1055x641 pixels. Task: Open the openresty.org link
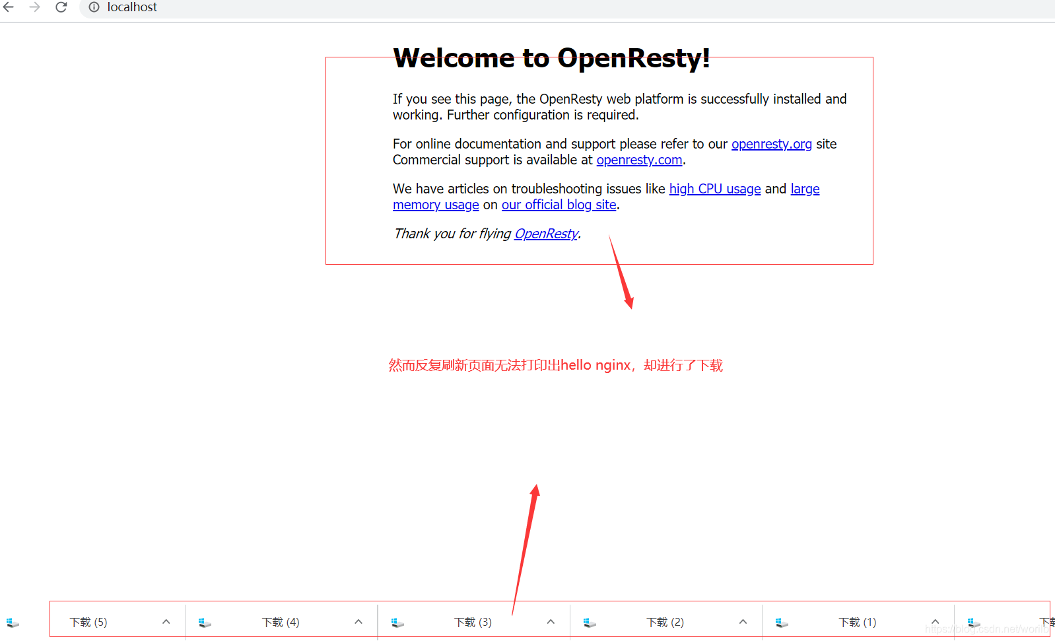pos(771,144)
